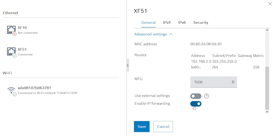The image size is (273, 136).
Task: Click the red not-connected status badge on XF10
Action: click(14, 34)
